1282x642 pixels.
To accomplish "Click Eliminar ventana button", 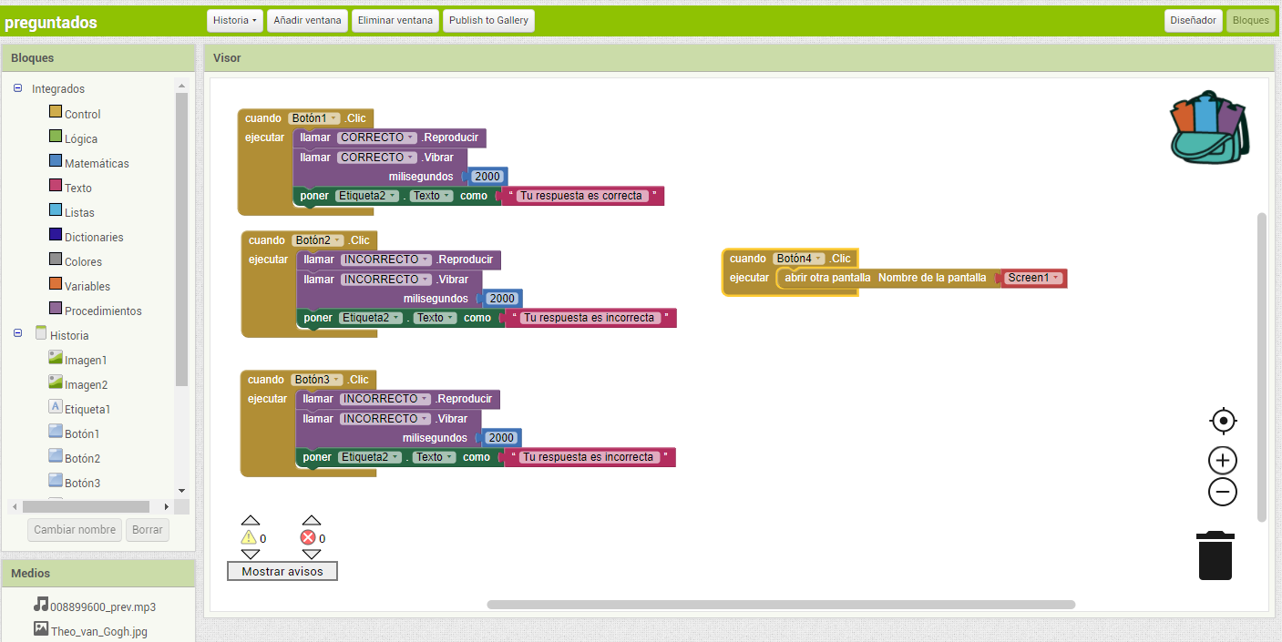I will coord(395,20).
